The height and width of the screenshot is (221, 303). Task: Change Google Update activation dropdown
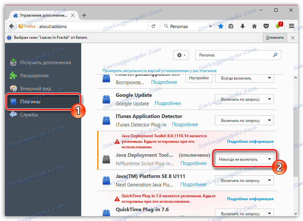(244, 99)
